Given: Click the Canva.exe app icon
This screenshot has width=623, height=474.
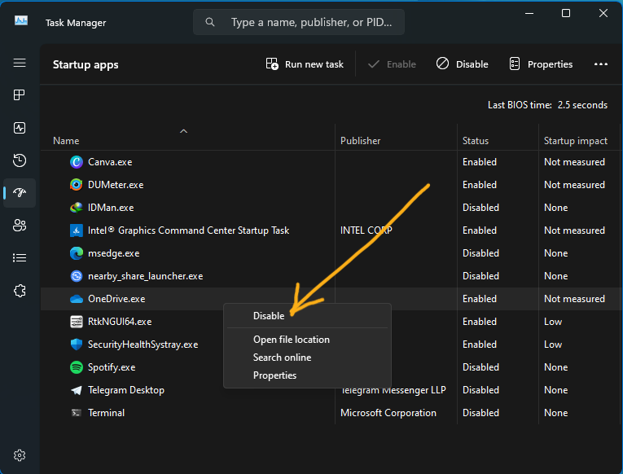Looking at the screenshot, I should (x=77, y=162).
